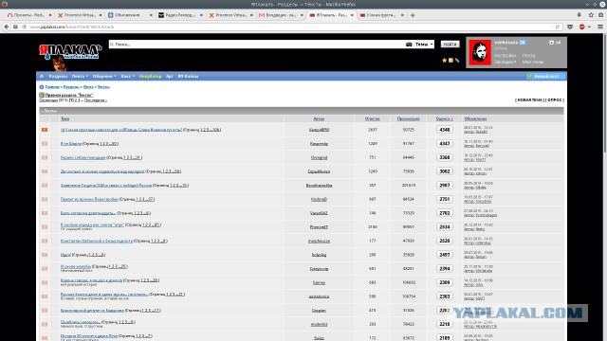Close the Обновления browser tab
Image resolution: width=607 pixels, height=341 pixels.
pyautogui.click(x=151, y=15)
